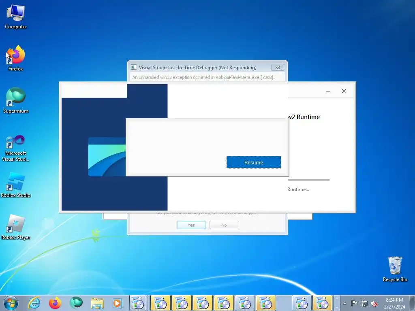Open the Action Center flag tray icon
Screen dimensions: 415x311
[354, 303]
